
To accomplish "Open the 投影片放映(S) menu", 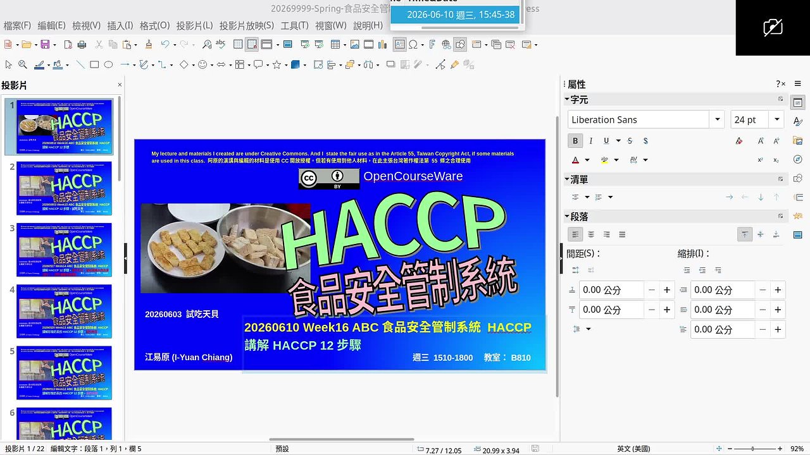I will [247, 25].
